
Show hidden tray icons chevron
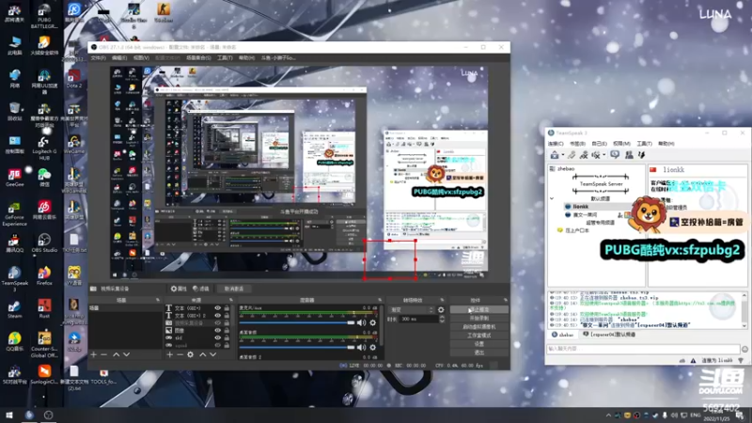coord(608,415)
